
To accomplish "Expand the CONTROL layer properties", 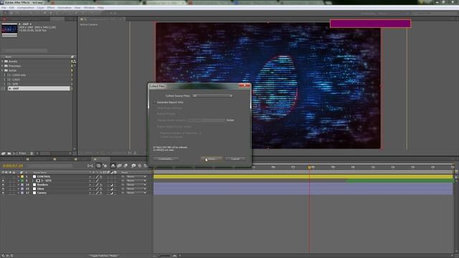I will tap(18, 177).
